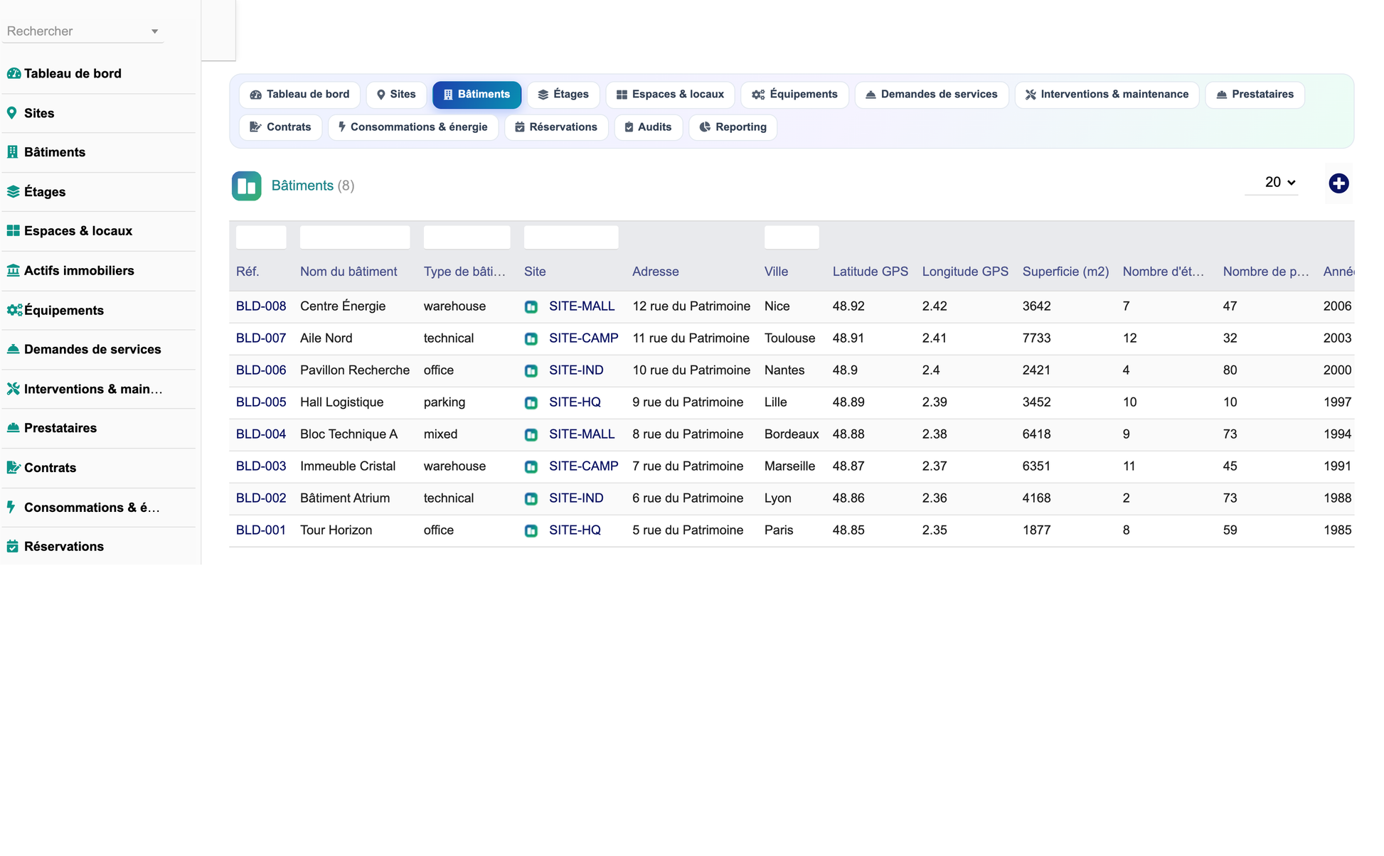Switch to the Étages tab
The height and width of the screenshot is (856, 1384).
click(x=563, y=95)
